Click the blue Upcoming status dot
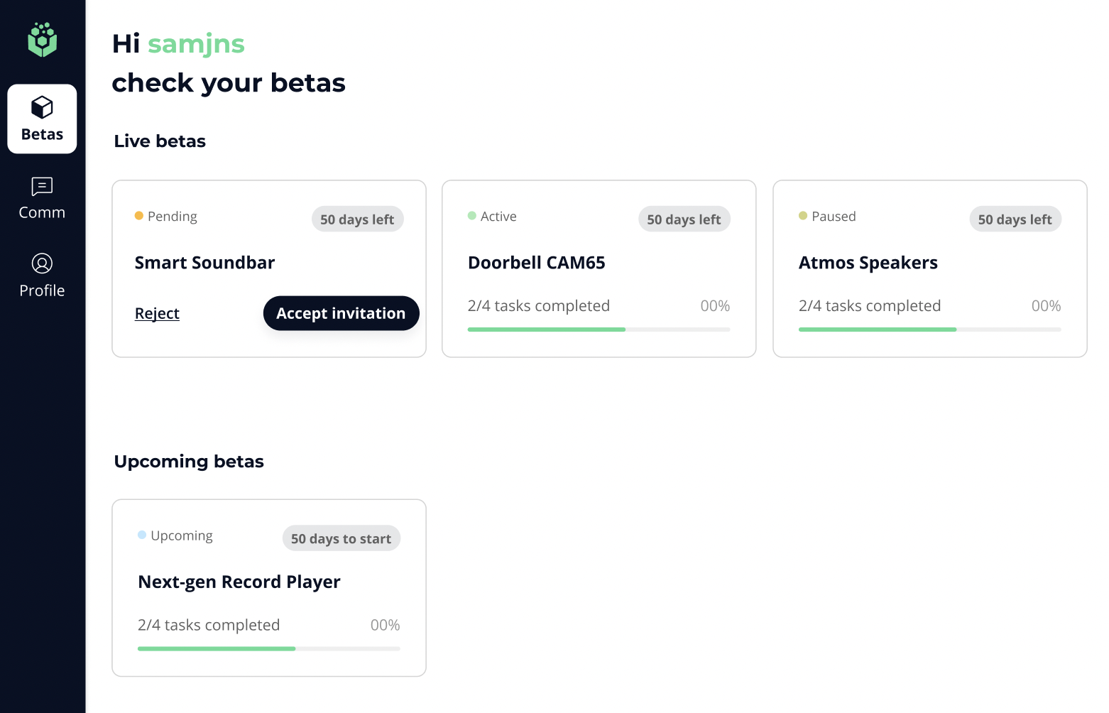The image size is (1109, 713). click(142, 535)
